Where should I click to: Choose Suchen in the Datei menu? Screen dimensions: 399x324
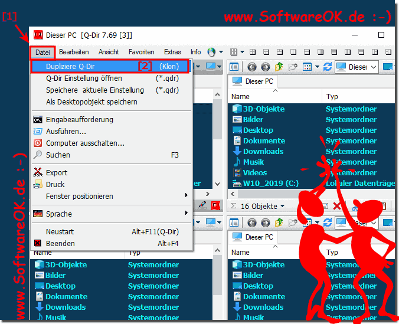112,155
